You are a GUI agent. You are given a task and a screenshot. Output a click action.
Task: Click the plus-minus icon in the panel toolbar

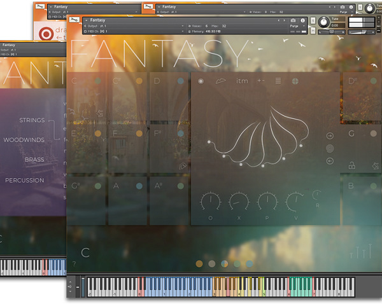(x=260, y=81)
